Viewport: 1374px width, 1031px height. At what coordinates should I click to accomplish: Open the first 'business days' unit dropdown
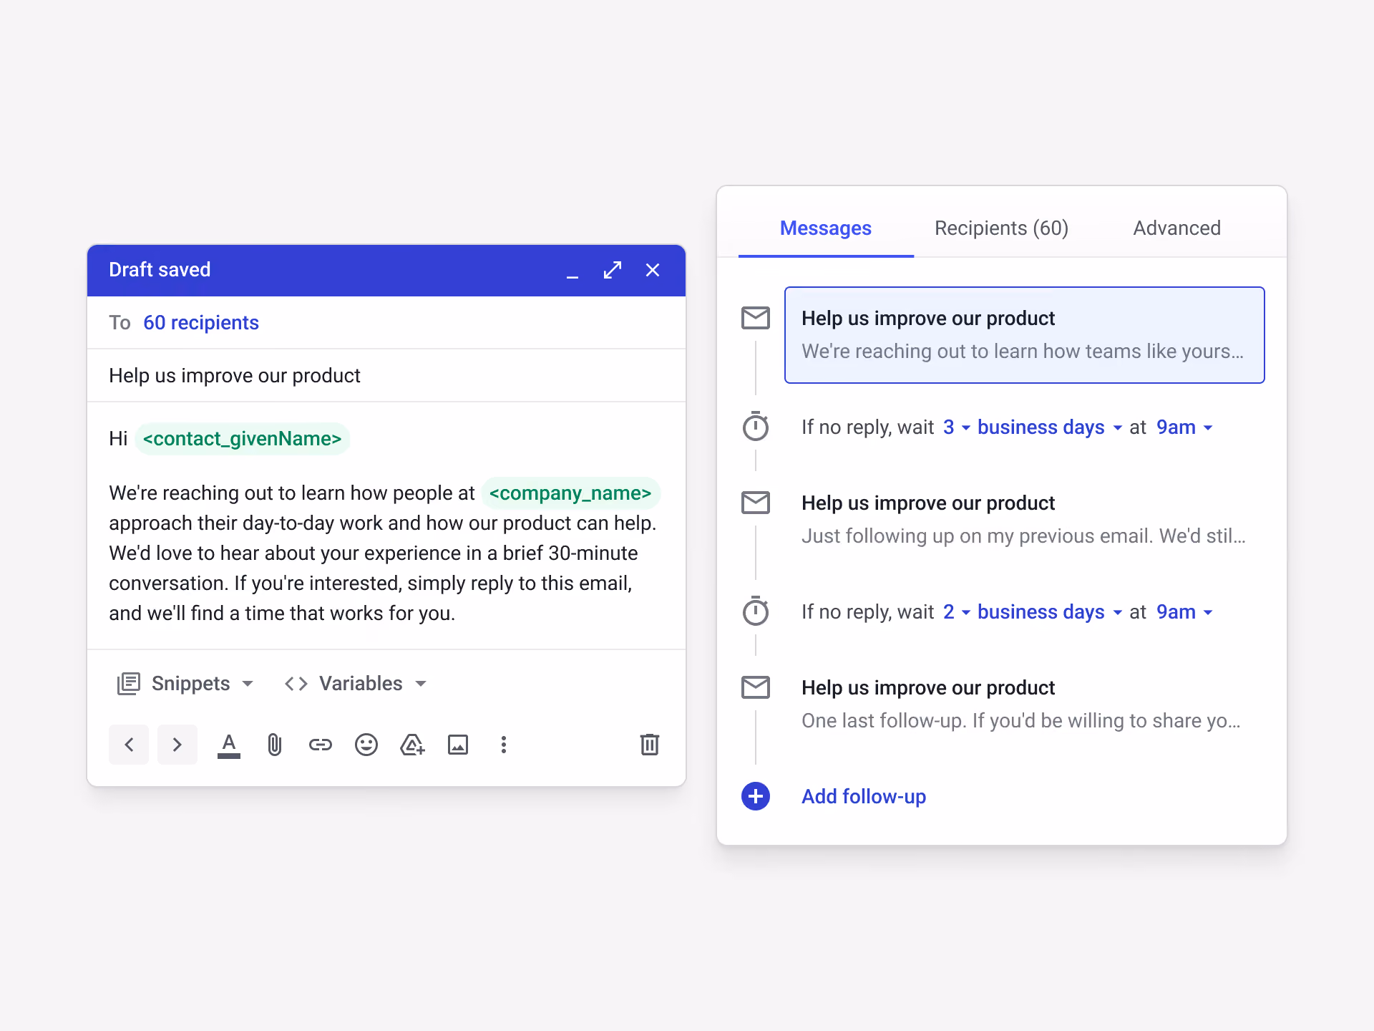click(x=1050, y=427)
